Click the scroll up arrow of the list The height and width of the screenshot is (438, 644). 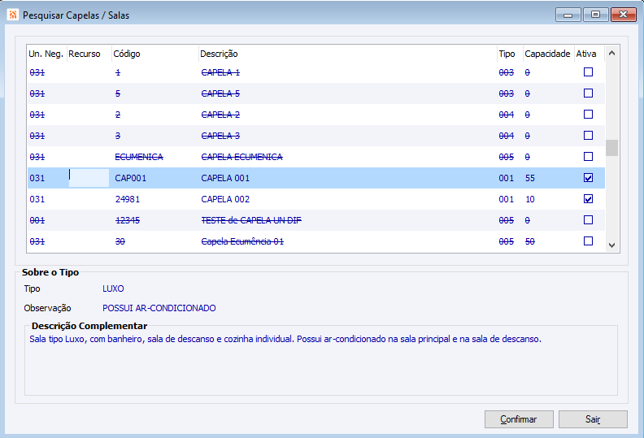coord(611,54)
